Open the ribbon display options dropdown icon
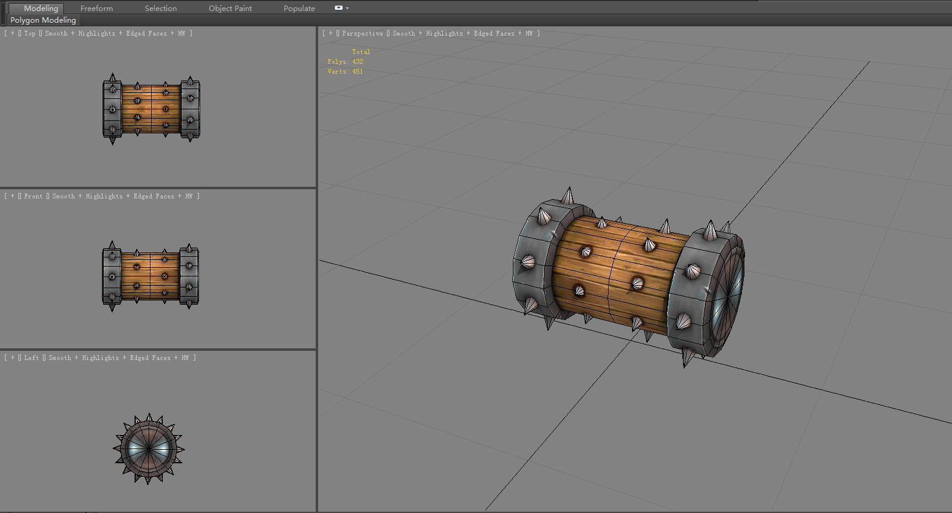Viewport: 952px width, 513px height. pos(341,8)
